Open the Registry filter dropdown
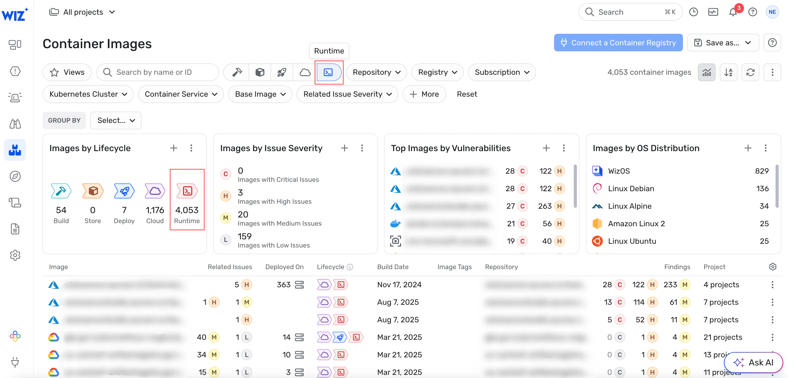The height and width of the screenshot is (378, 789). coord(437,72)
